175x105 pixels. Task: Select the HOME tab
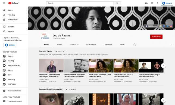pyautogui.click(x=46, y=45)
